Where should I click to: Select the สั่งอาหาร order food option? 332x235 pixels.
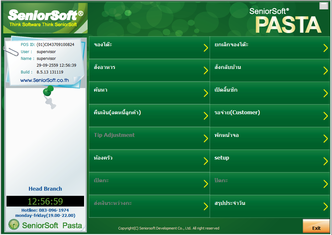(149, 70)
